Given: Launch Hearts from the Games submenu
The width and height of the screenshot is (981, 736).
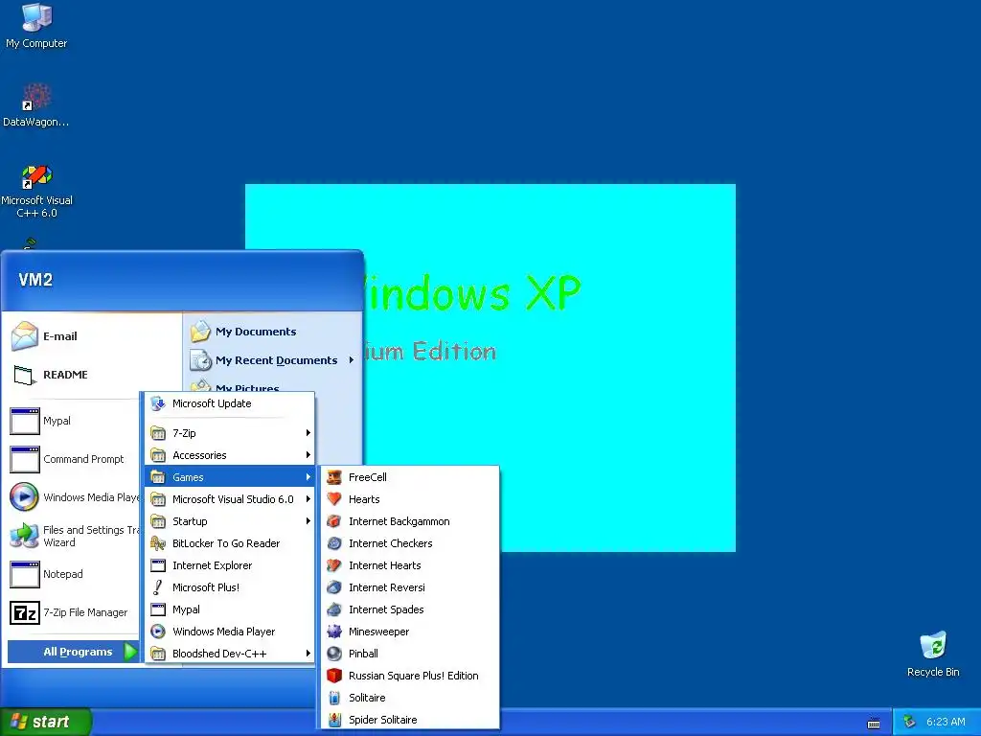Looking at the screenshot, I should [x=410, y=498].
